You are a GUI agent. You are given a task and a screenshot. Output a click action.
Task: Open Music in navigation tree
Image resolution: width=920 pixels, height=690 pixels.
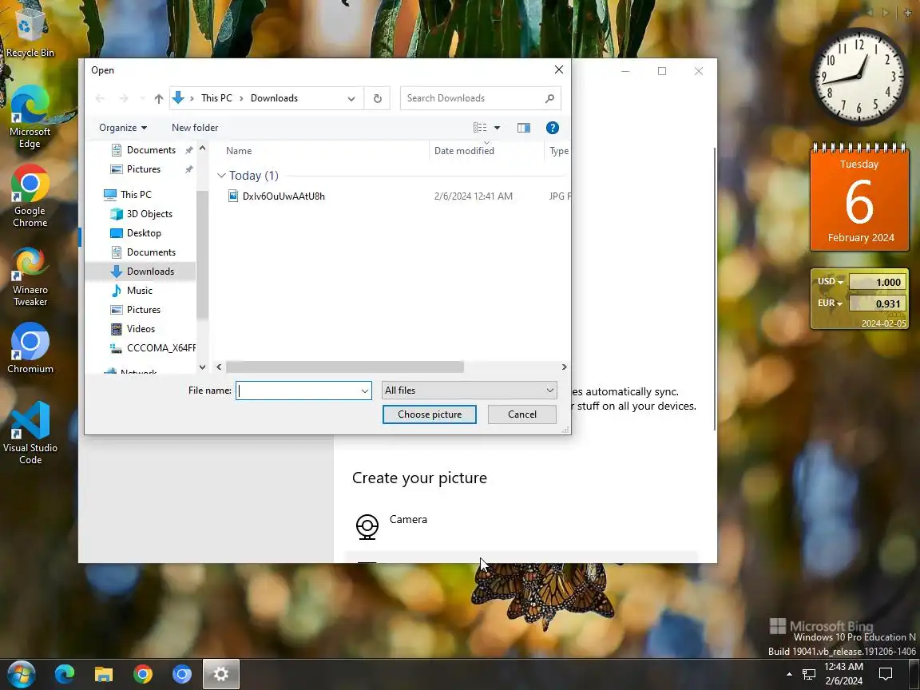pos(139,291)
